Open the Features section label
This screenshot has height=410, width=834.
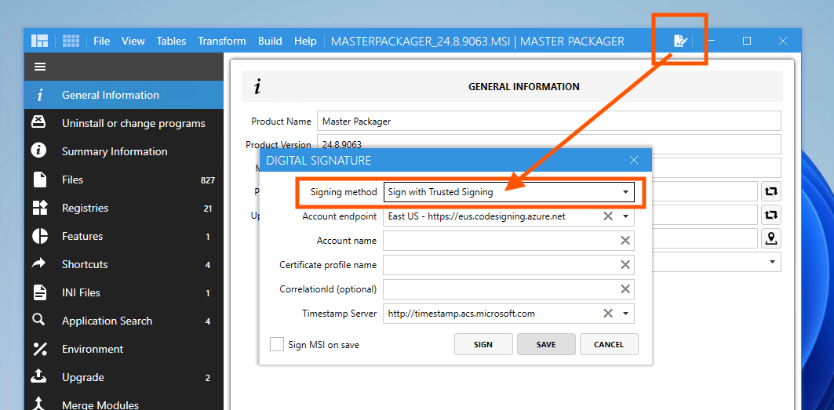(82, 236)
